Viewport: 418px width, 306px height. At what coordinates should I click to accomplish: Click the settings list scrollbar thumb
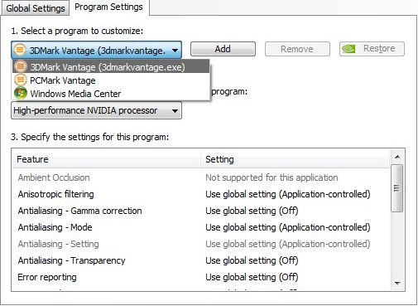coord(397,188)
